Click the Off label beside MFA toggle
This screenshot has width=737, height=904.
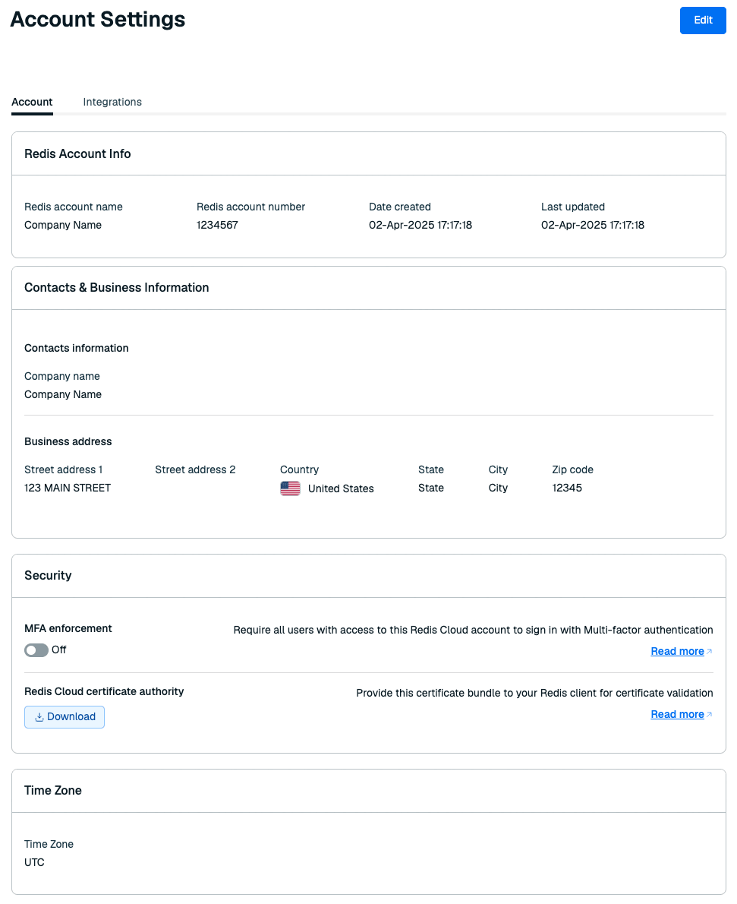tap(58, 650)
